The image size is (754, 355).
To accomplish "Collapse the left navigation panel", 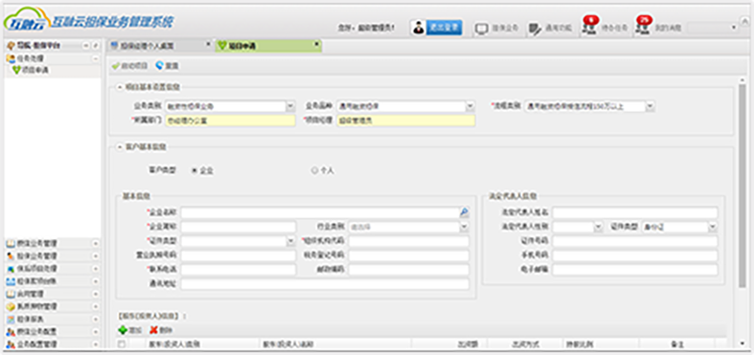I will (x=86, y=45).
